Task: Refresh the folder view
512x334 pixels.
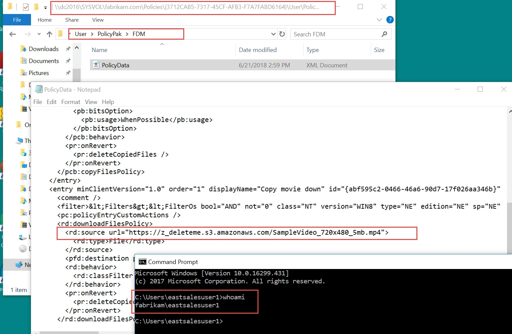Action: click(x=282, y=34)
